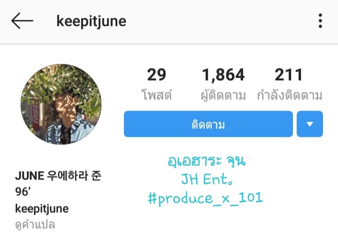Select the bio name JUNE 우에하라 준

[x=58, y=176]
